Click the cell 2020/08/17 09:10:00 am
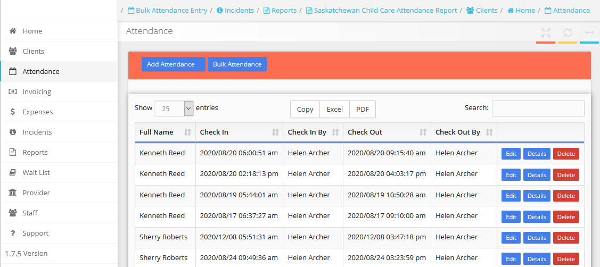 click(387, 216)
